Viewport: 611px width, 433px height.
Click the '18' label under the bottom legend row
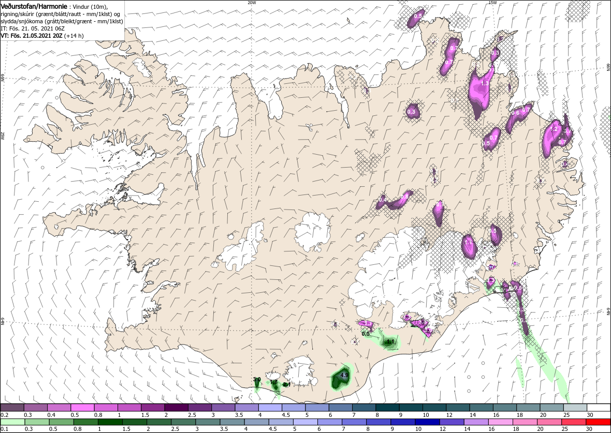coord(516,429)
